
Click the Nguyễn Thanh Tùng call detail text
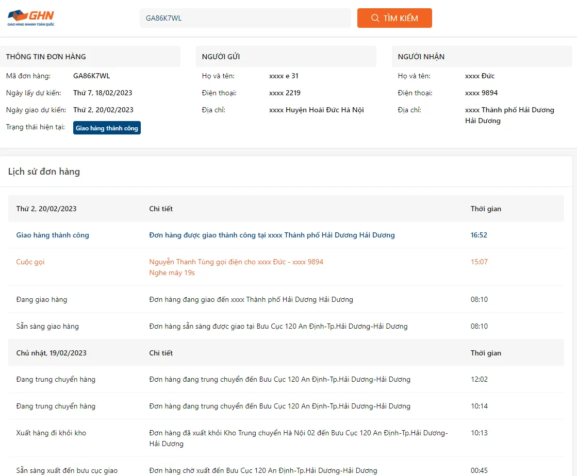[x=236, y=262]
